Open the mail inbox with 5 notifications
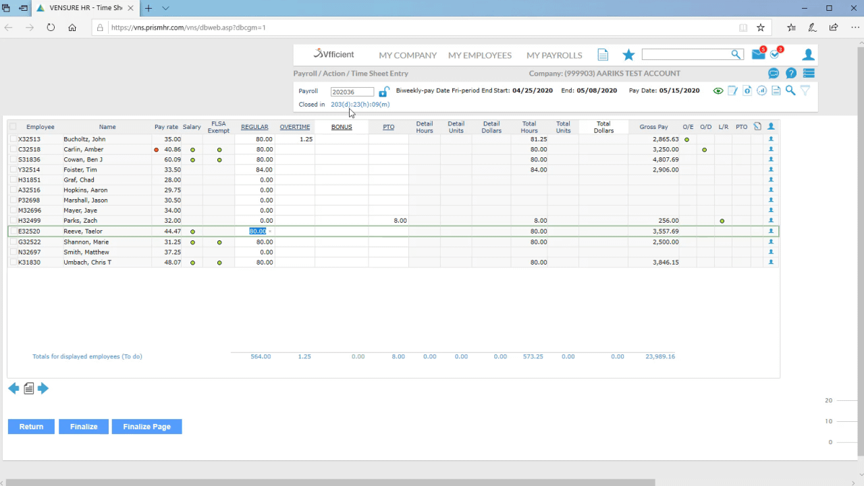The width and height of the screenshot is (864, 486). (758, 55)
